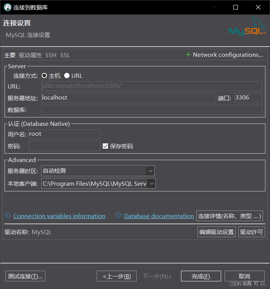The height and width of the screenshot is (289, 270).
Task: Click the 密码 input field
Action: [x=64, y=146]
